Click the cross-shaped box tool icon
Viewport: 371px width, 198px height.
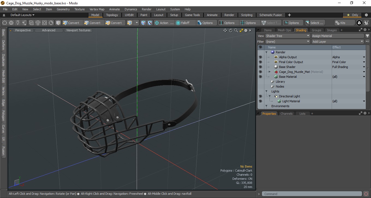tap(38, 23)
